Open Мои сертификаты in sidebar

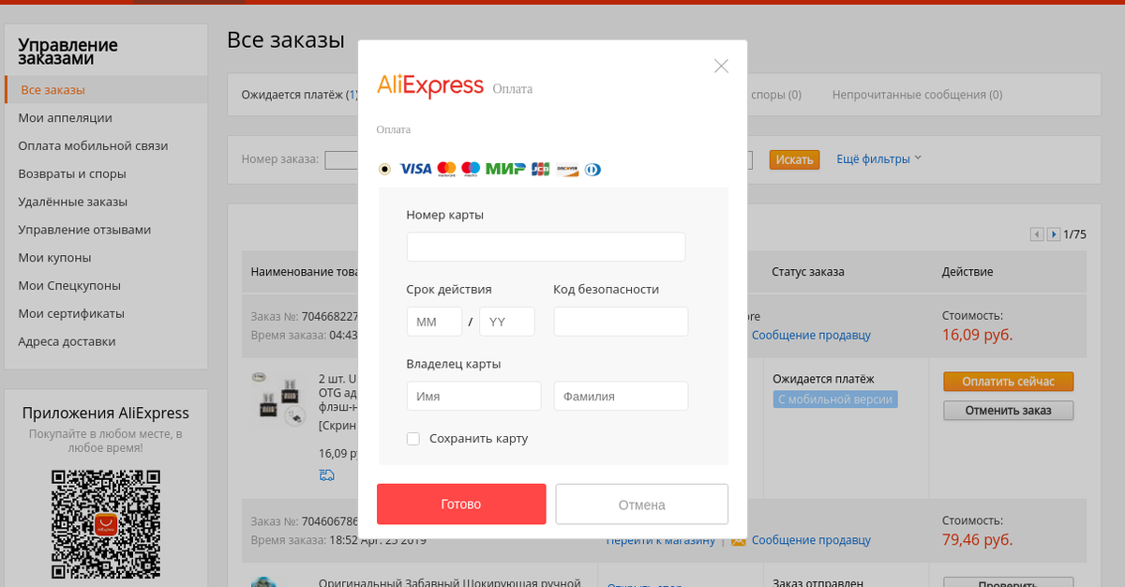(71, 313)
